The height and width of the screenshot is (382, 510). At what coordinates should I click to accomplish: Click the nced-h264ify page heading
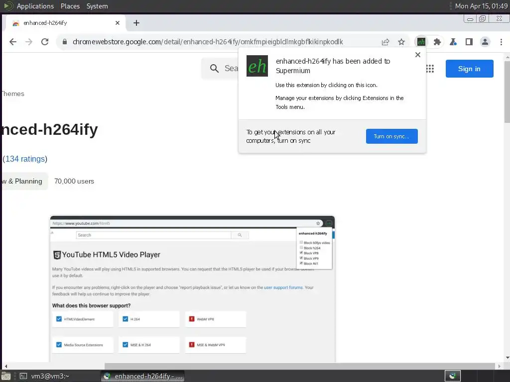pyautogui.click(x=49, y=130)
